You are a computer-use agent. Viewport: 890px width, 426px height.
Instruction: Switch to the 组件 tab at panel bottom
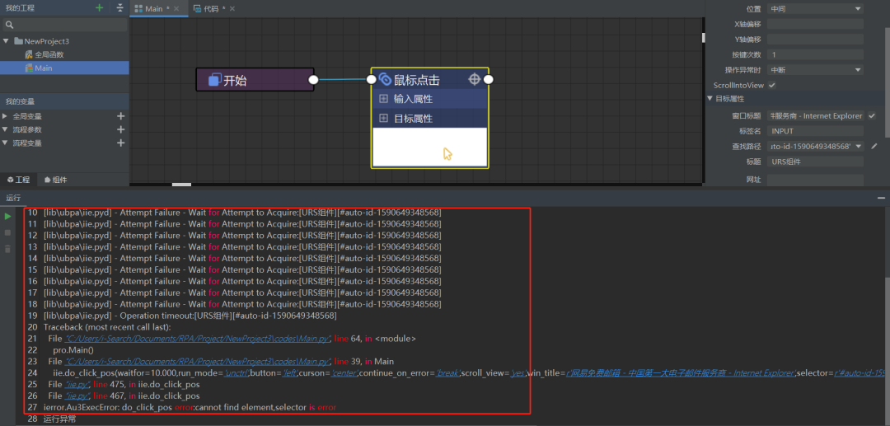pyautogui.click(x=55, y=180)
